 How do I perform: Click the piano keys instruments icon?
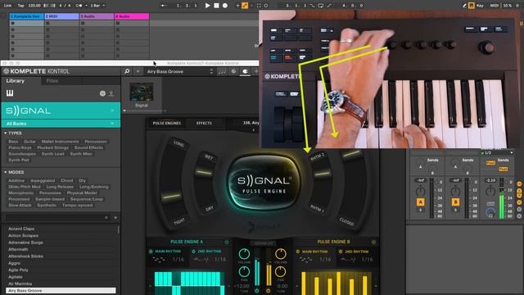[10, 93]
